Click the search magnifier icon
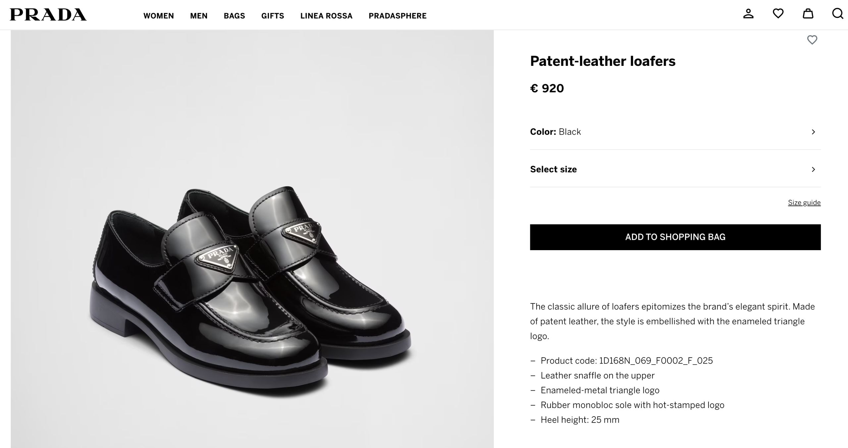This screenshot has height=448, width=848. tap(837, 14)
